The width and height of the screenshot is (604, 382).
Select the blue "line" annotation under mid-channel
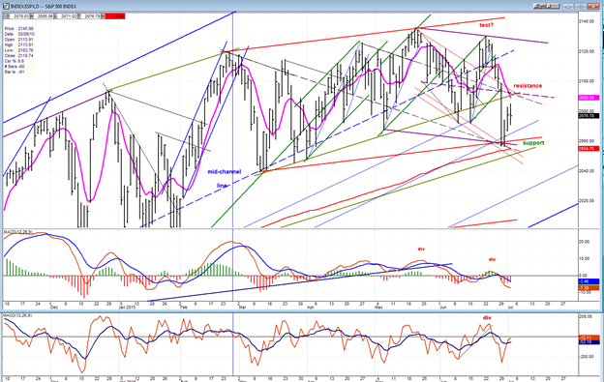pos(222,186)
